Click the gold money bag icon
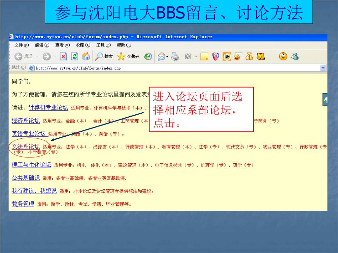 coord(249,56)
